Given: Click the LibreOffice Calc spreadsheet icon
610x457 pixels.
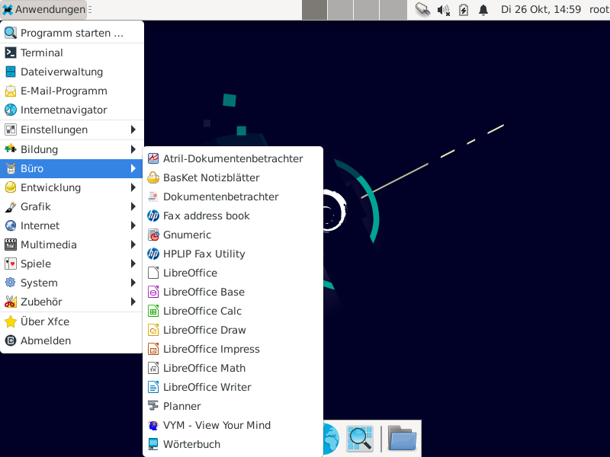Looking at the screenshot, I should click(x=153, y=311).
